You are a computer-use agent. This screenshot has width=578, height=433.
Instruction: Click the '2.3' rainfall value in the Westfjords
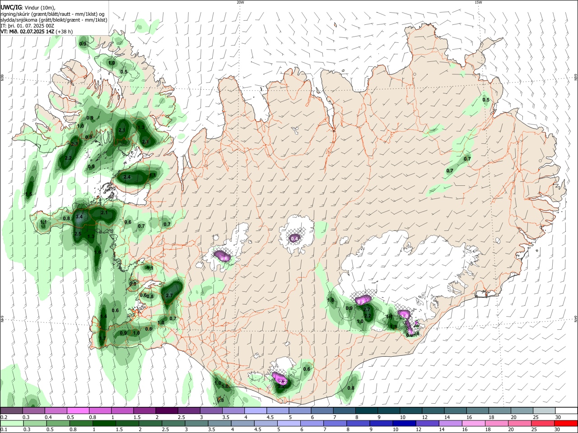tap(75, 144)
